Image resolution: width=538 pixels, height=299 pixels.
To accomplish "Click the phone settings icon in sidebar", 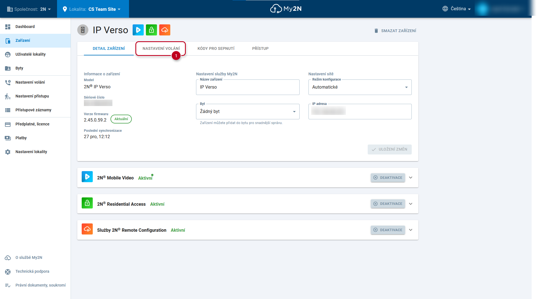I will (8, 83).
